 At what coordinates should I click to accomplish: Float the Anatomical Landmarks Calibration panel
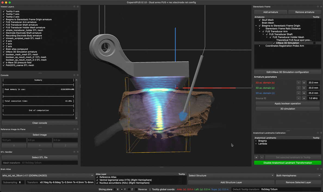[318, 133]
